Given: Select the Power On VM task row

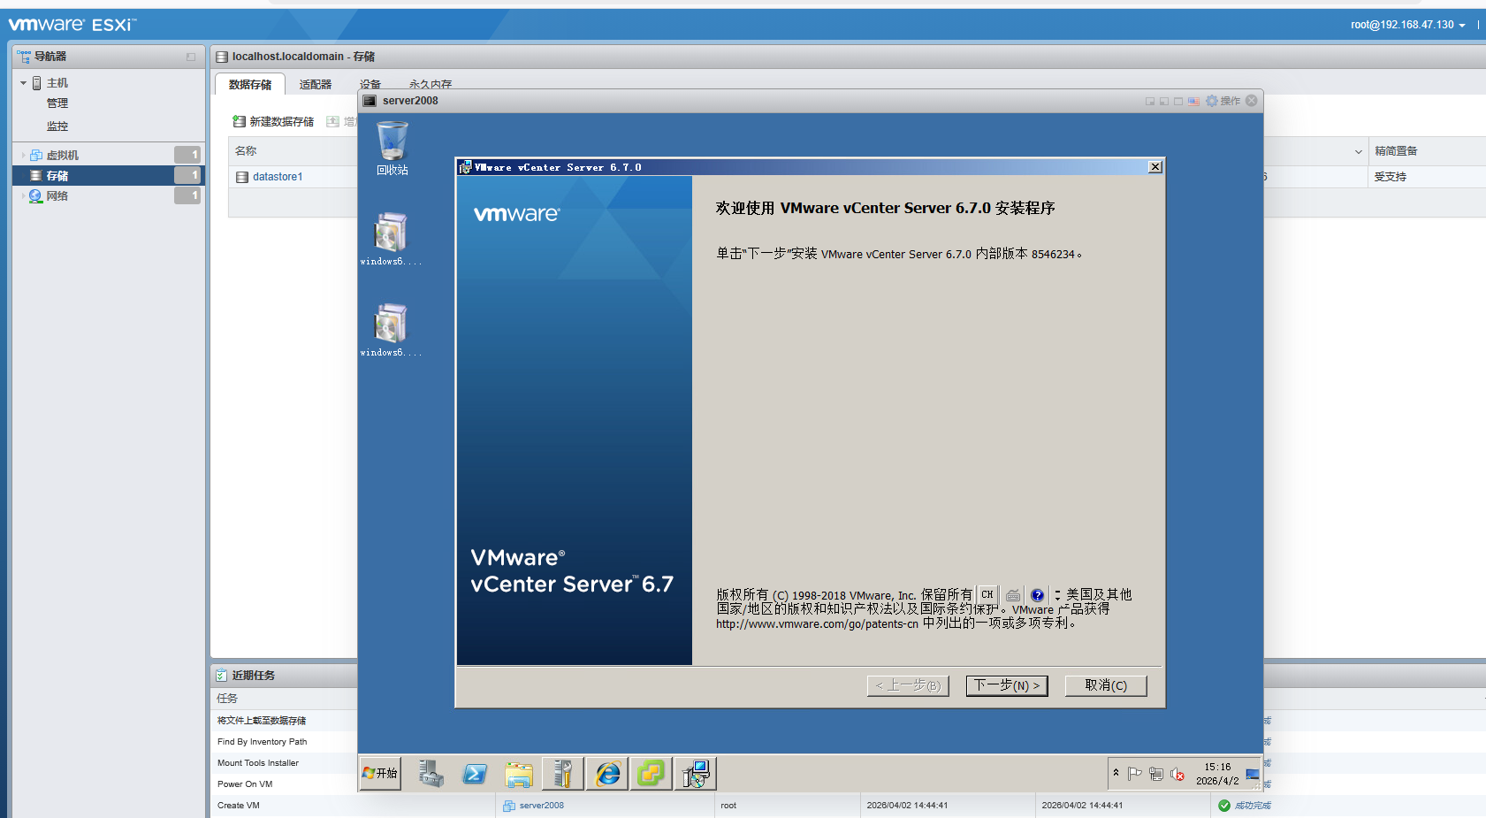Looking at the screenshot, I should click(x=283, y=784).
